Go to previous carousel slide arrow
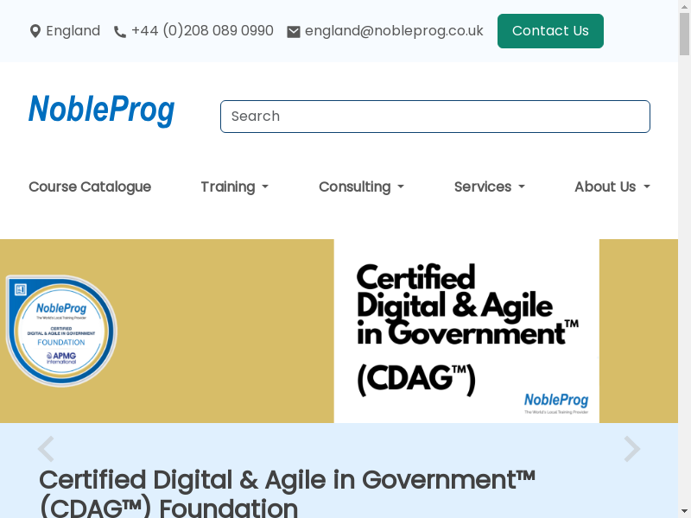691x518 pixels. pos(46,449)
